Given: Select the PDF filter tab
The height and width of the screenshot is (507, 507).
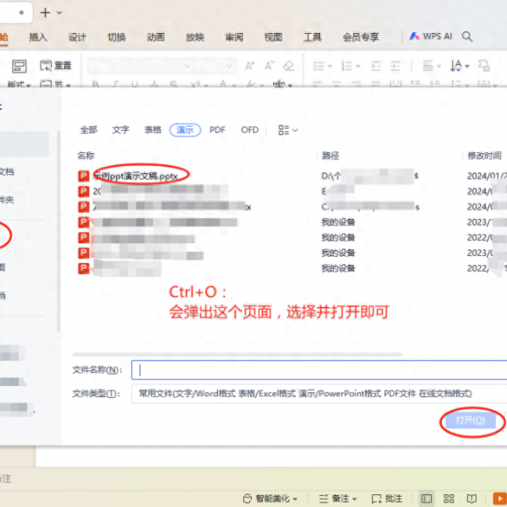Looking at the screenshot, I should click(x=217, y=130).
